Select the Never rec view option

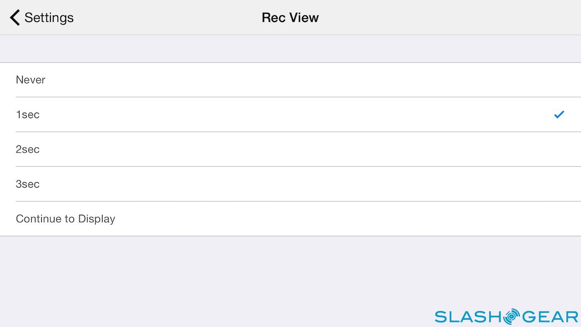coord(290,80)
